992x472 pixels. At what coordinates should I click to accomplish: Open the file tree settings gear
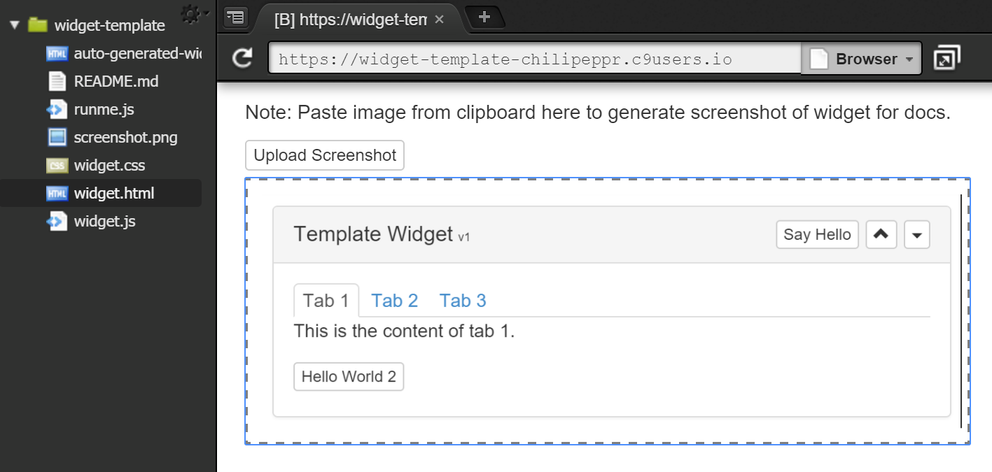click(x=190, y=15)
